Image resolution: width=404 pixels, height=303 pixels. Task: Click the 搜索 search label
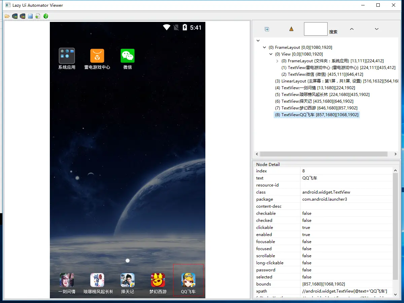pyautogui.click(x=333, y=32)
